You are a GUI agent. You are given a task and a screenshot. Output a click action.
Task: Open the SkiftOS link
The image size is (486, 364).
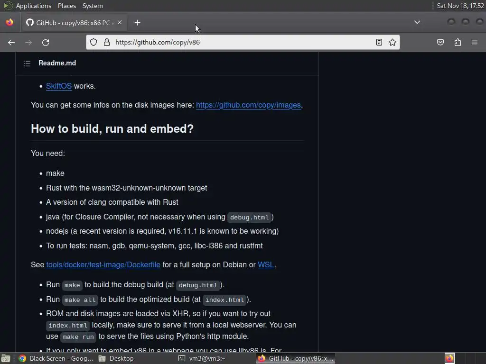[x=59, y=86]
